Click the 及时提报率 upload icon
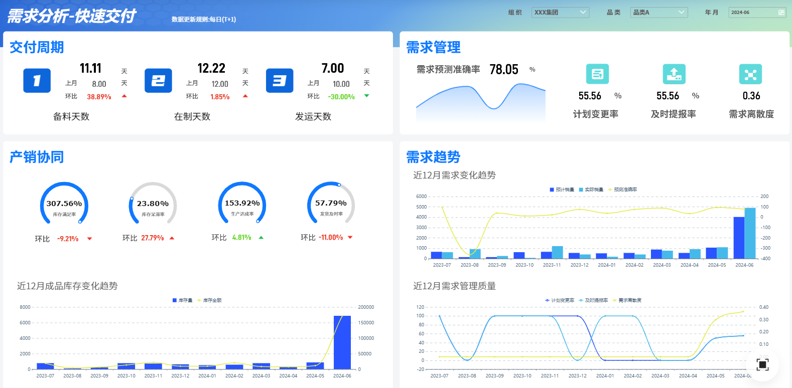 pos(674,74)
